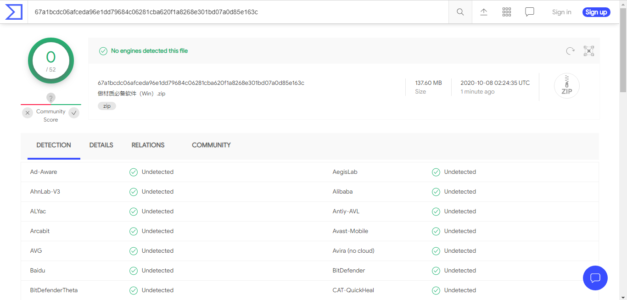Viewport: 627px width, 300px height.
Task: Click the 0/52 detection score circle
Action: coord(51,61)
